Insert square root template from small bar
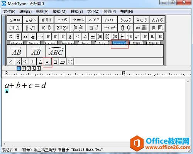 click(x=137, y=37)
